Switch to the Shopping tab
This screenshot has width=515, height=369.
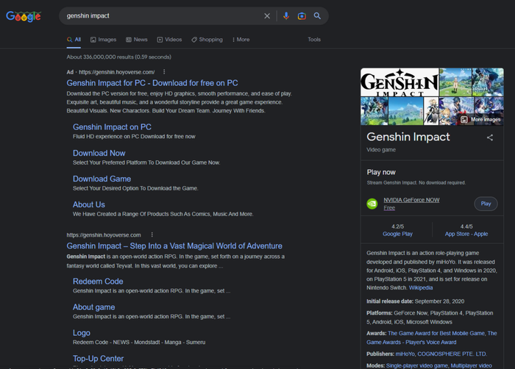[x=207, y=40]
